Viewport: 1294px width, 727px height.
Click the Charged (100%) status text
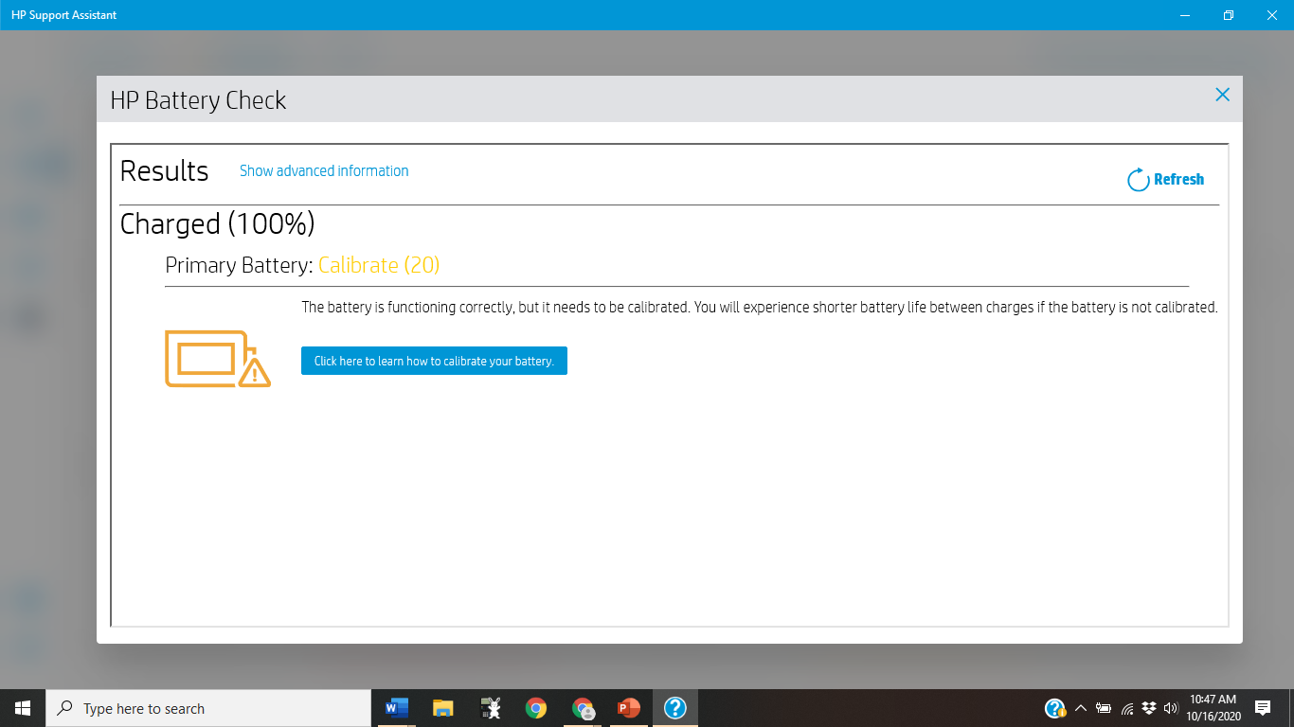218,224
